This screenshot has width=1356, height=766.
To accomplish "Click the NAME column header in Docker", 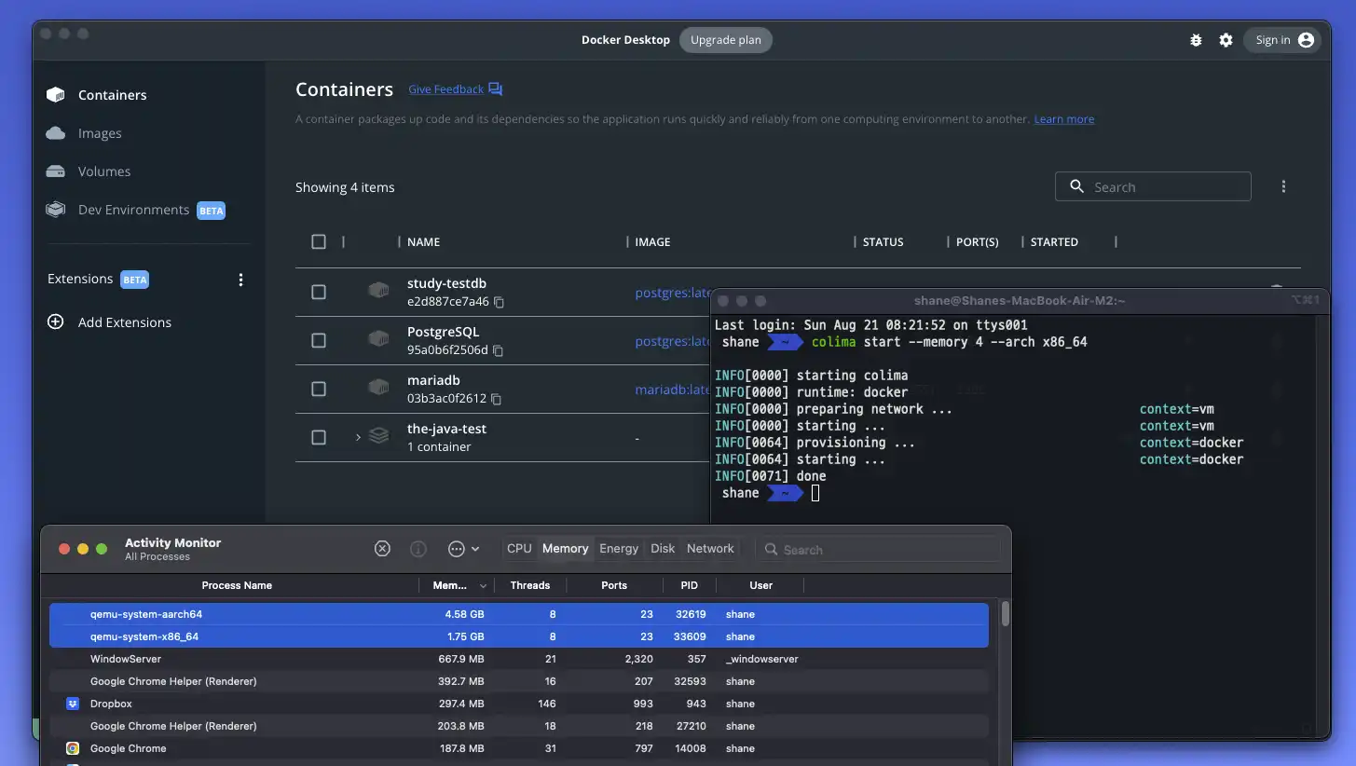I will pyautogui.click(x=423, y=241).
